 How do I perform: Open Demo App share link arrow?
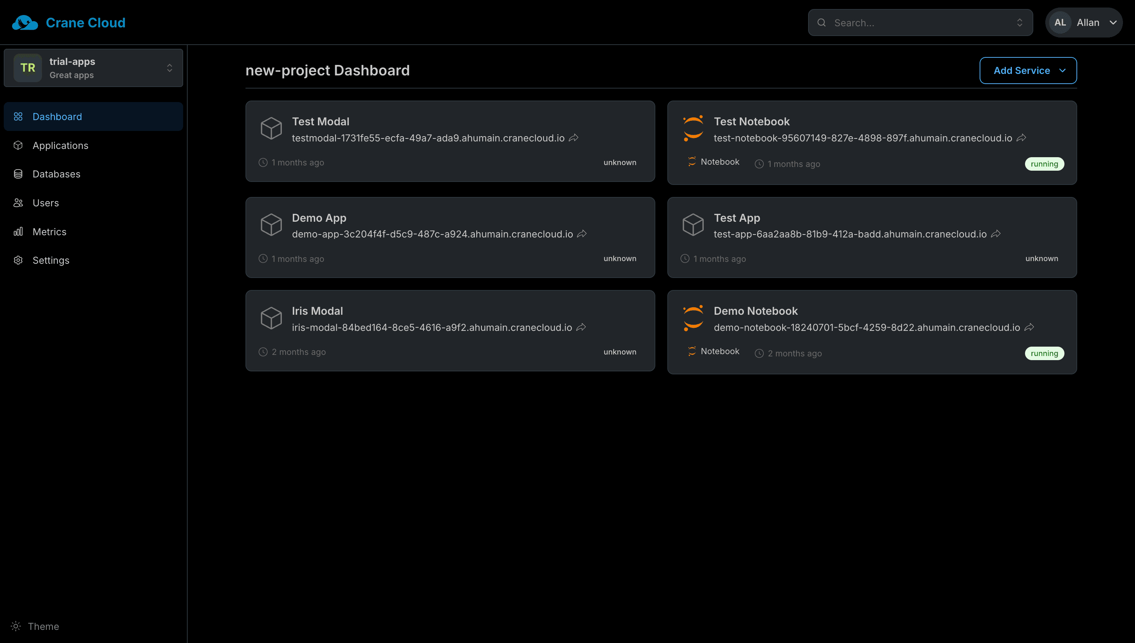(x=582, y=234)
